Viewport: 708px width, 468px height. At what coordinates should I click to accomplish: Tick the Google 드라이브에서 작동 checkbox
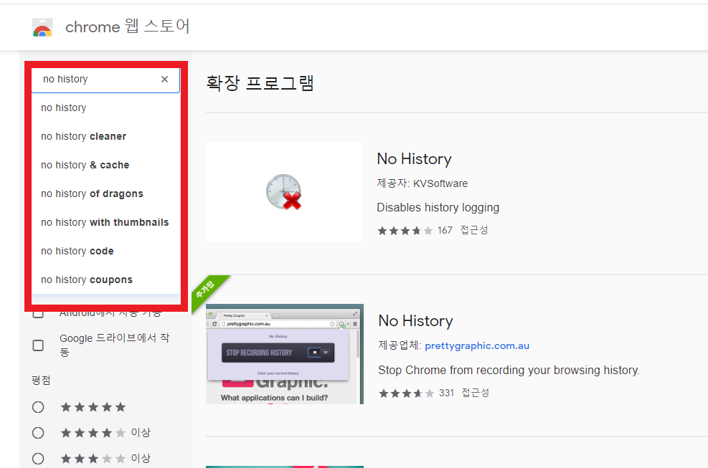click(x=39, y=345)
